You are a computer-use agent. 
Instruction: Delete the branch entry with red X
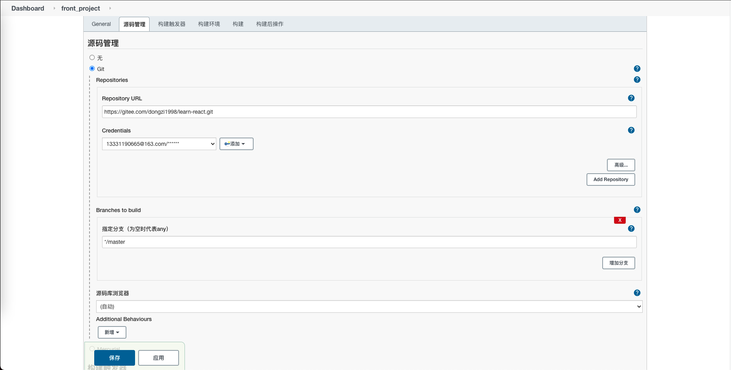(x=620, y=220)
